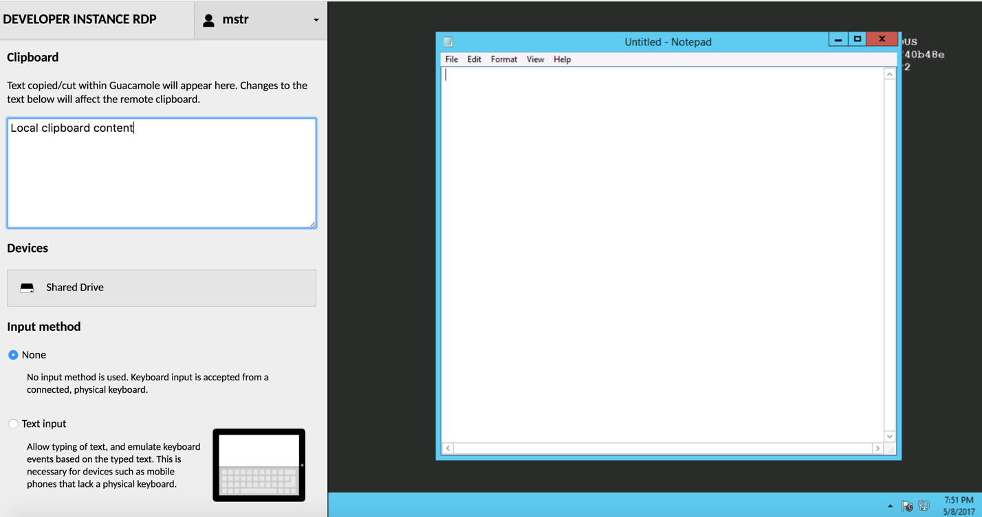982x517 pixels.
Task: Click the on-screen keyboard illustration
Action: point(259,465)
